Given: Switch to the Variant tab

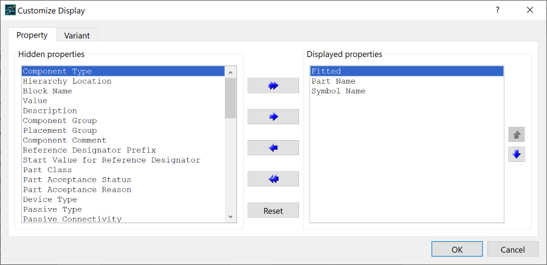Looking at the screenshot, I should [77, 36].
